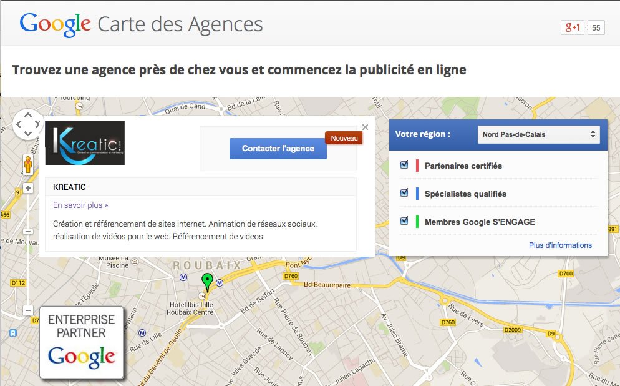This screenshot has width=620, height=386.
Task: Use the map pan navigation control
Action: pos(27,124)
